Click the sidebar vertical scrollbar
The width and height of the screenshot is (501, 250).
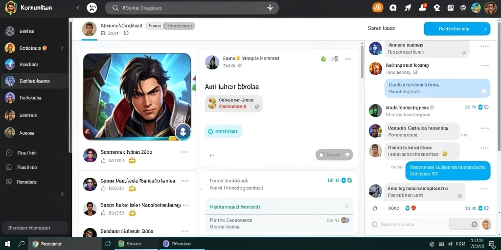coord(70,86)
